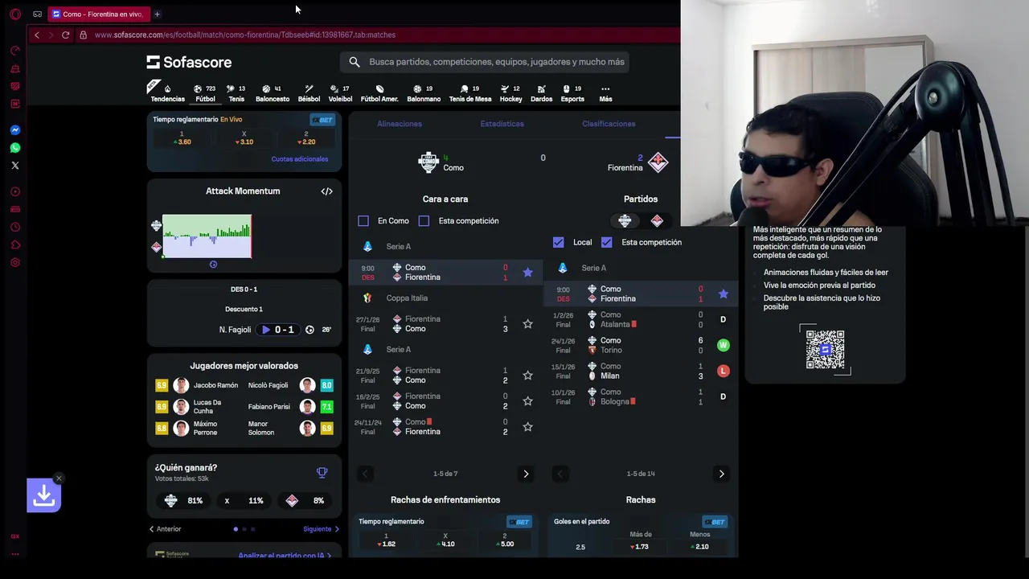Open Nicolò Fagioli player rating row
The image size is (1029, 579).
[x=289, y=385]
